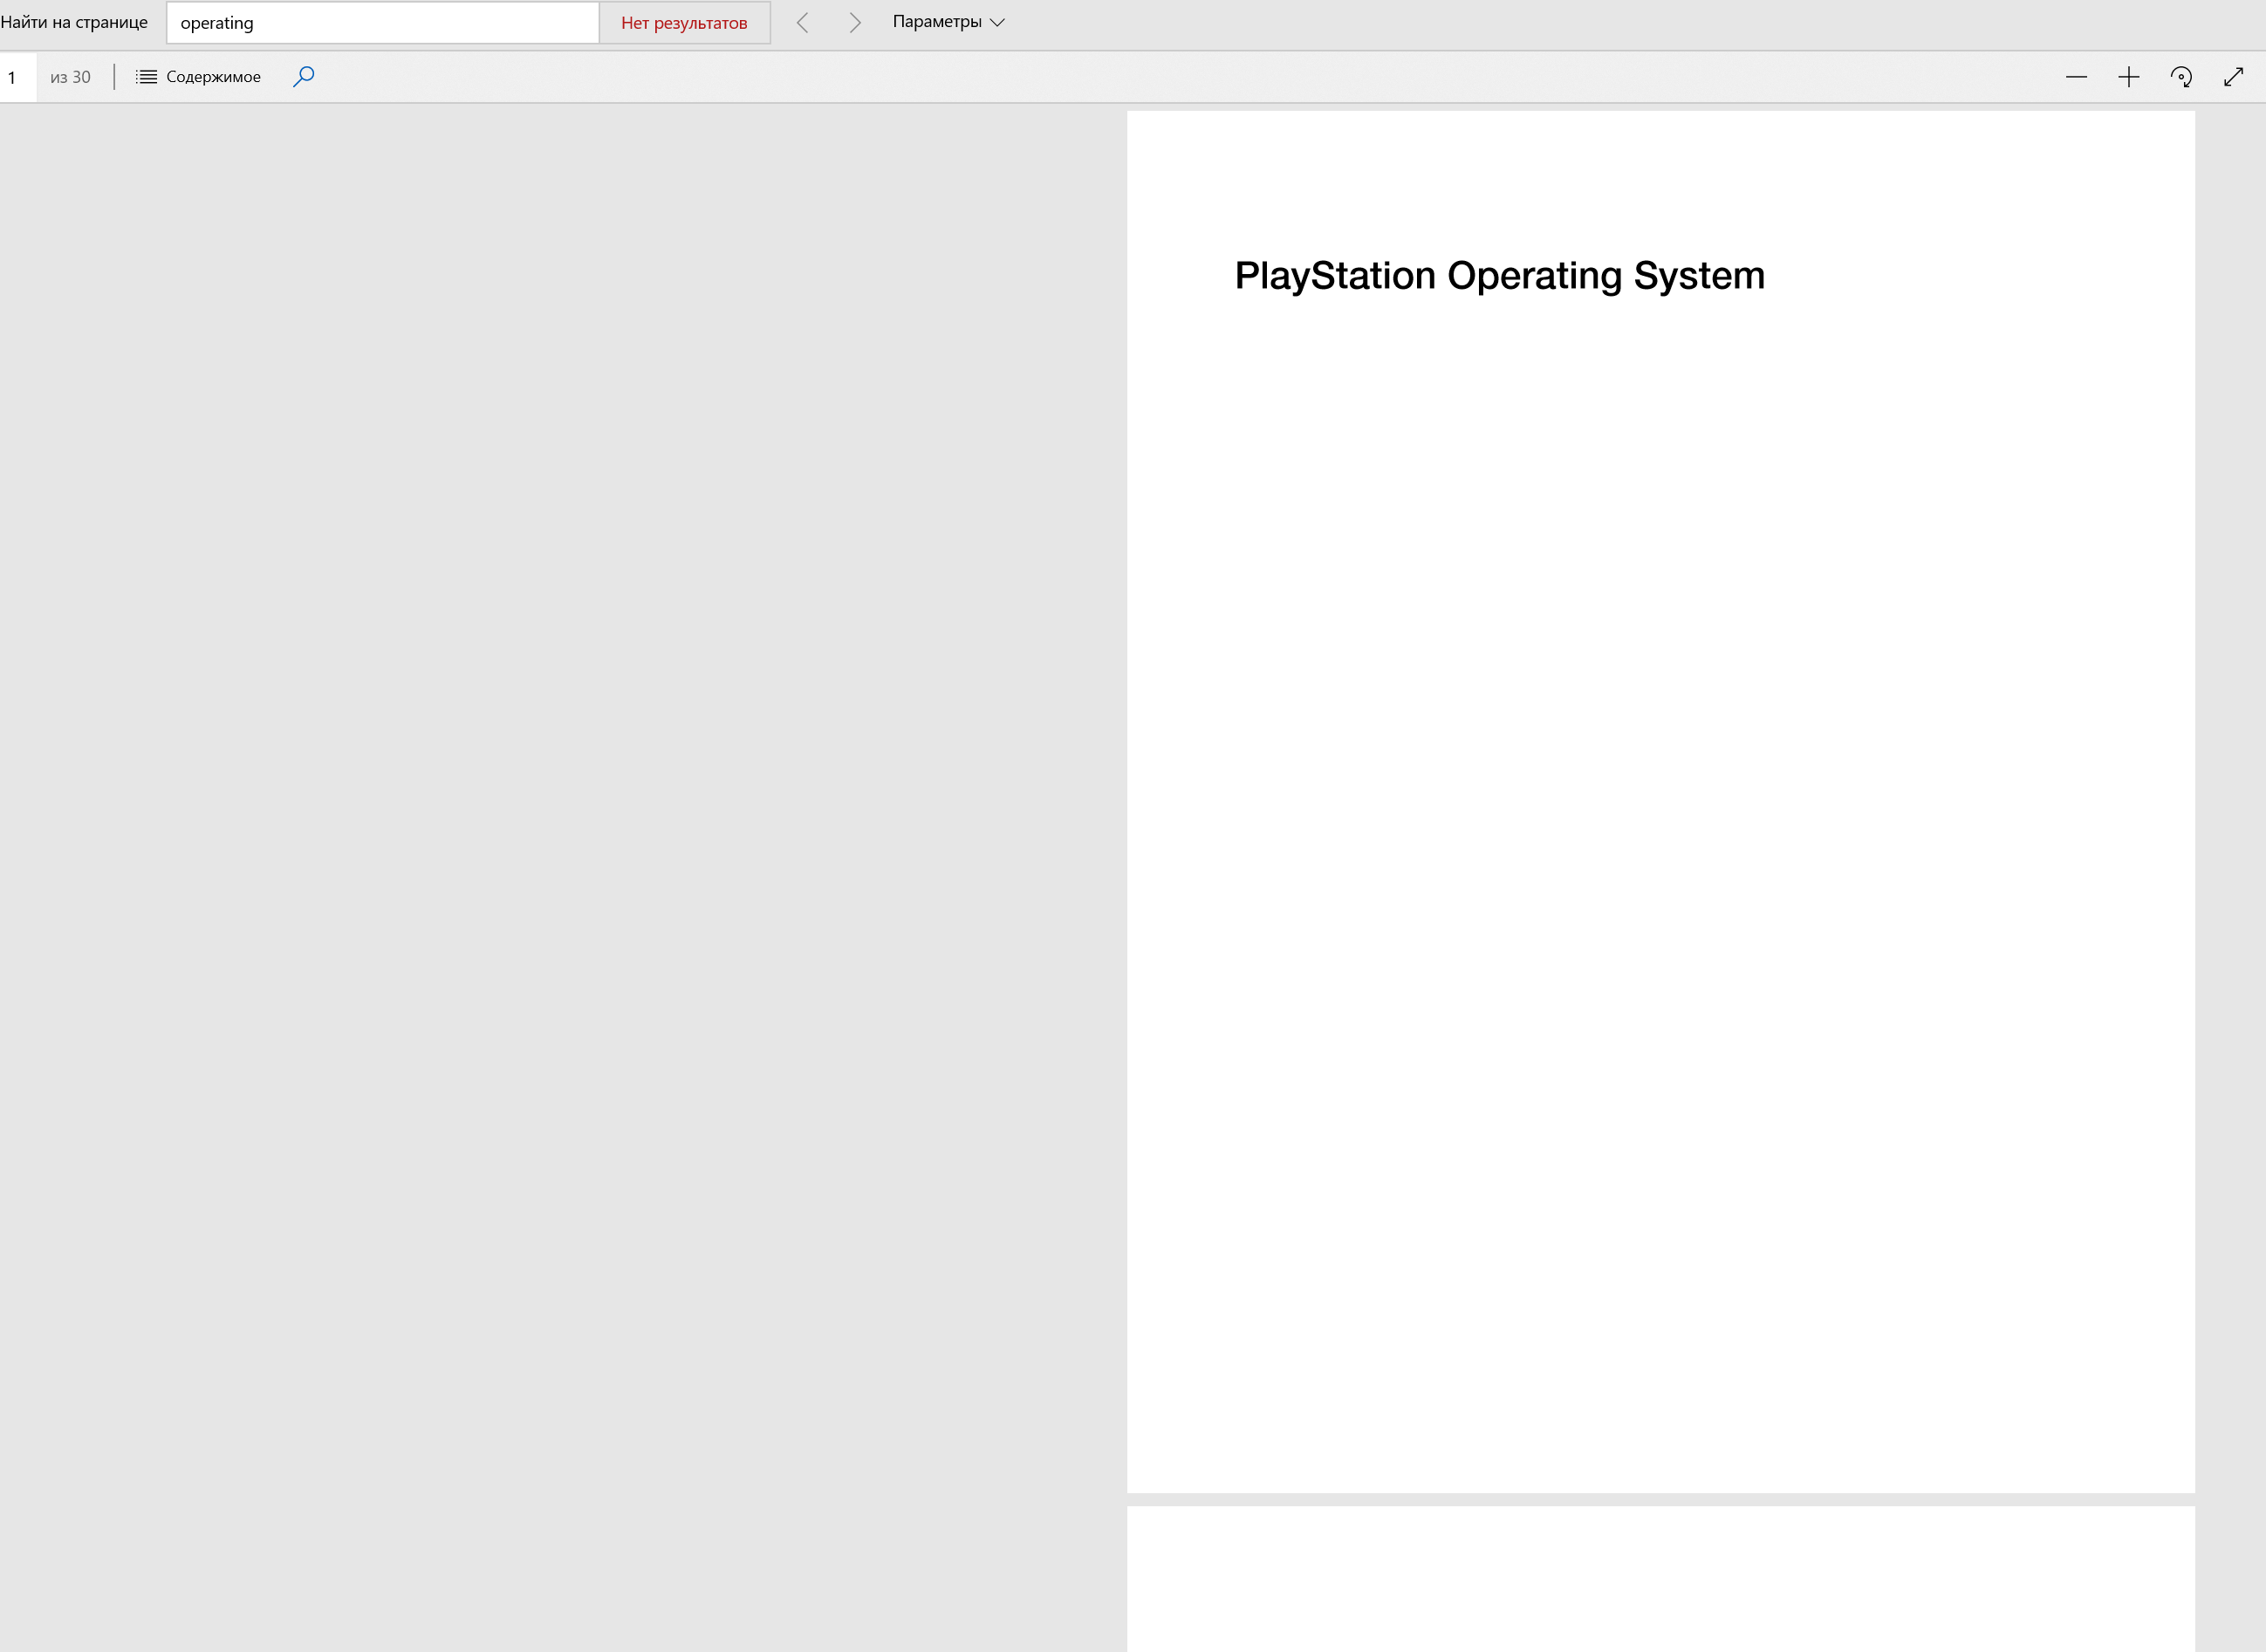Viewport: 2266px width, 1652px height.
Task: Zoom in with the plus icon
Action: click(x=2128, y=77)
